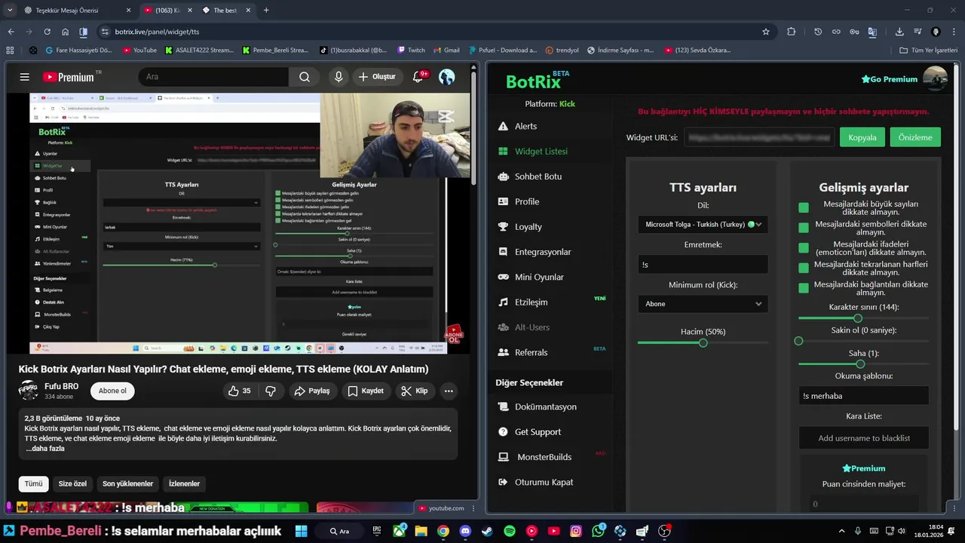Screen dimensions: 965x543
Task: Select the Son yüklenenler filter chip
Action: (x=128, y=483)
